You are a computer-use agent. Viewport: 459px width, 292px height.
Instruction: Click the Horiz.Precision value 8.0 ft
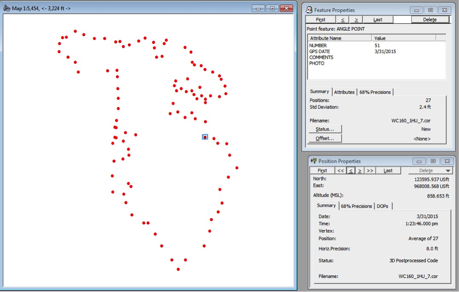click(432, 248)
